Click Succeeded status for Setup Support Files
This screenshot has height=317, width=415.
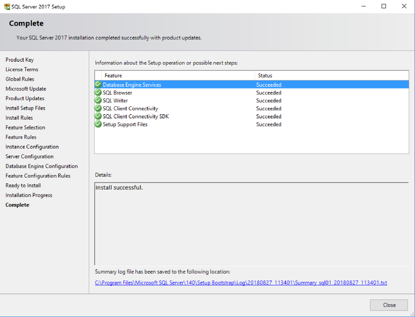(269, 124)
